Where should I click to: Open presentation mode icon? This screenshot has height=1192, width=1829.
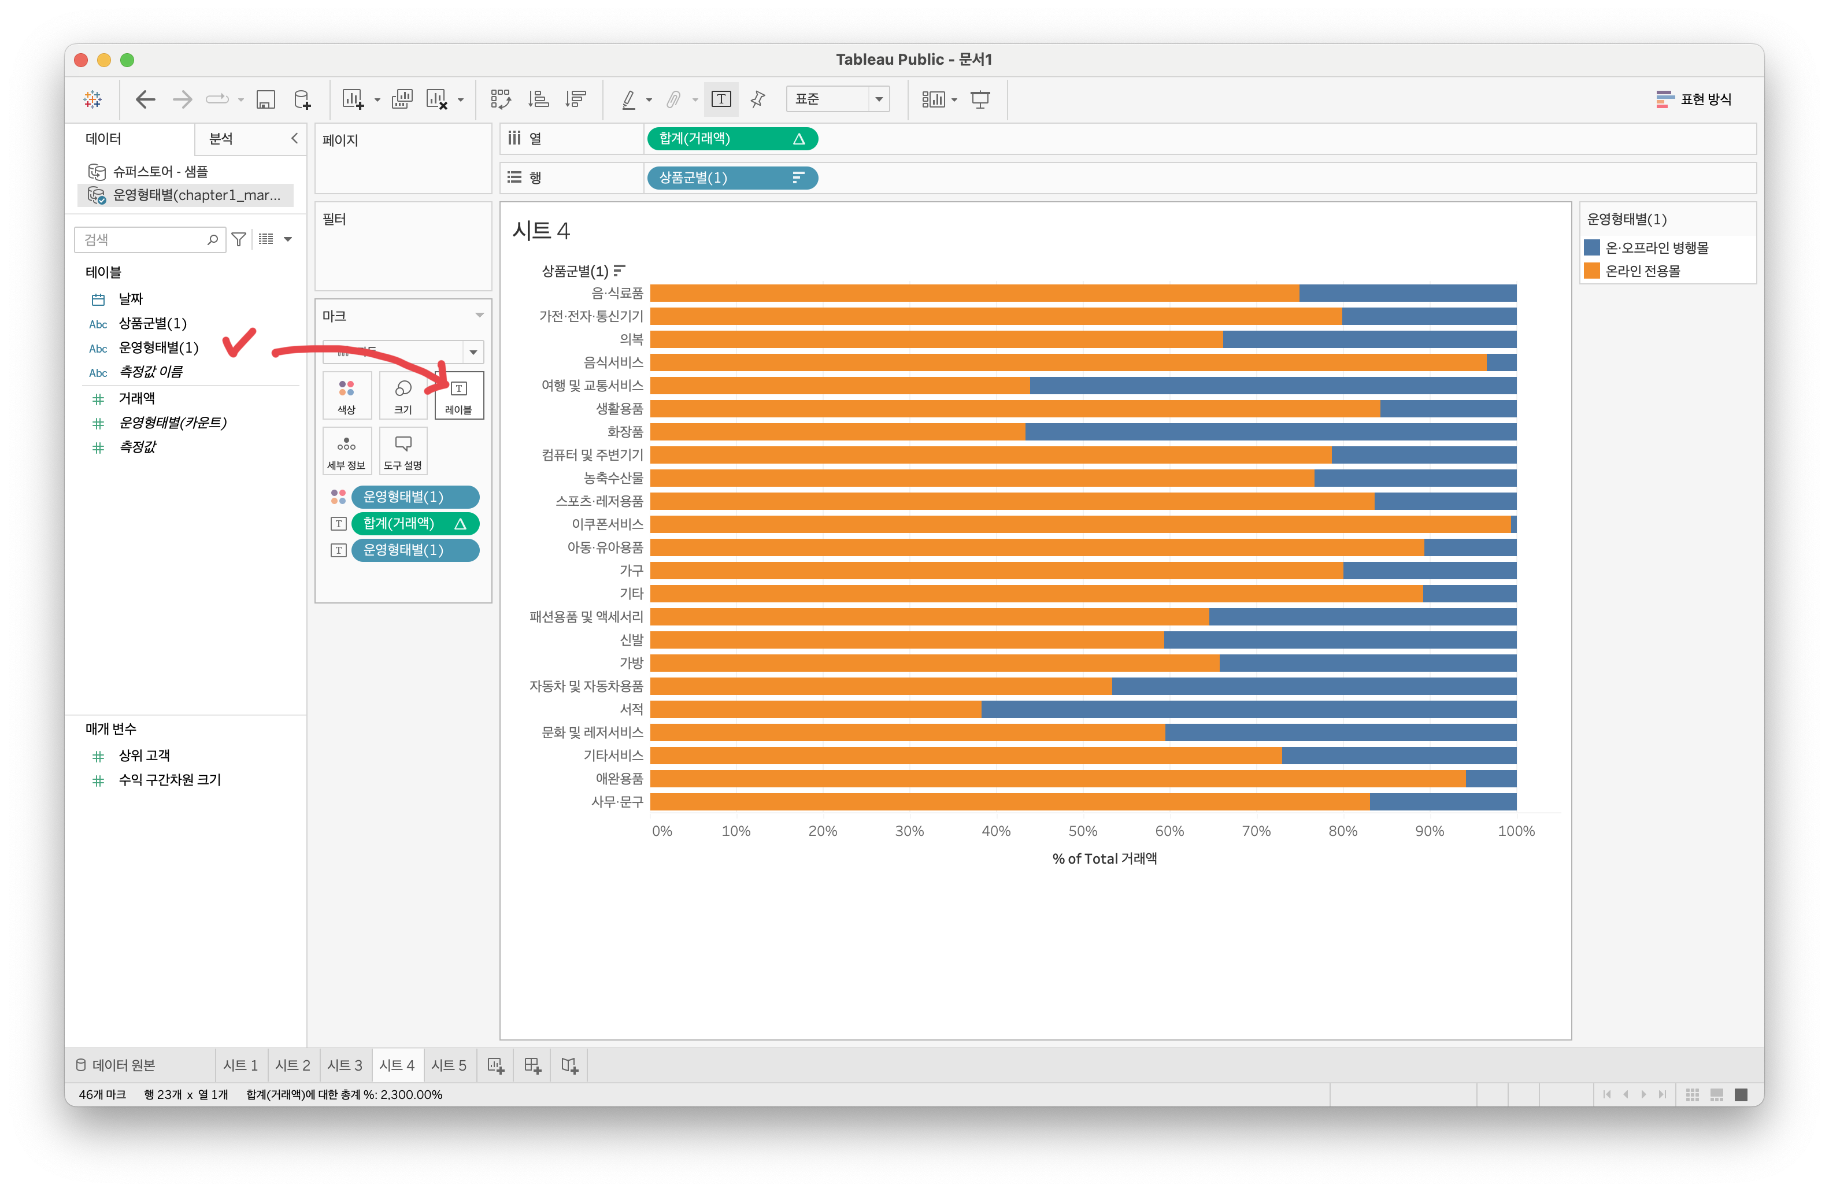[980, 99]
